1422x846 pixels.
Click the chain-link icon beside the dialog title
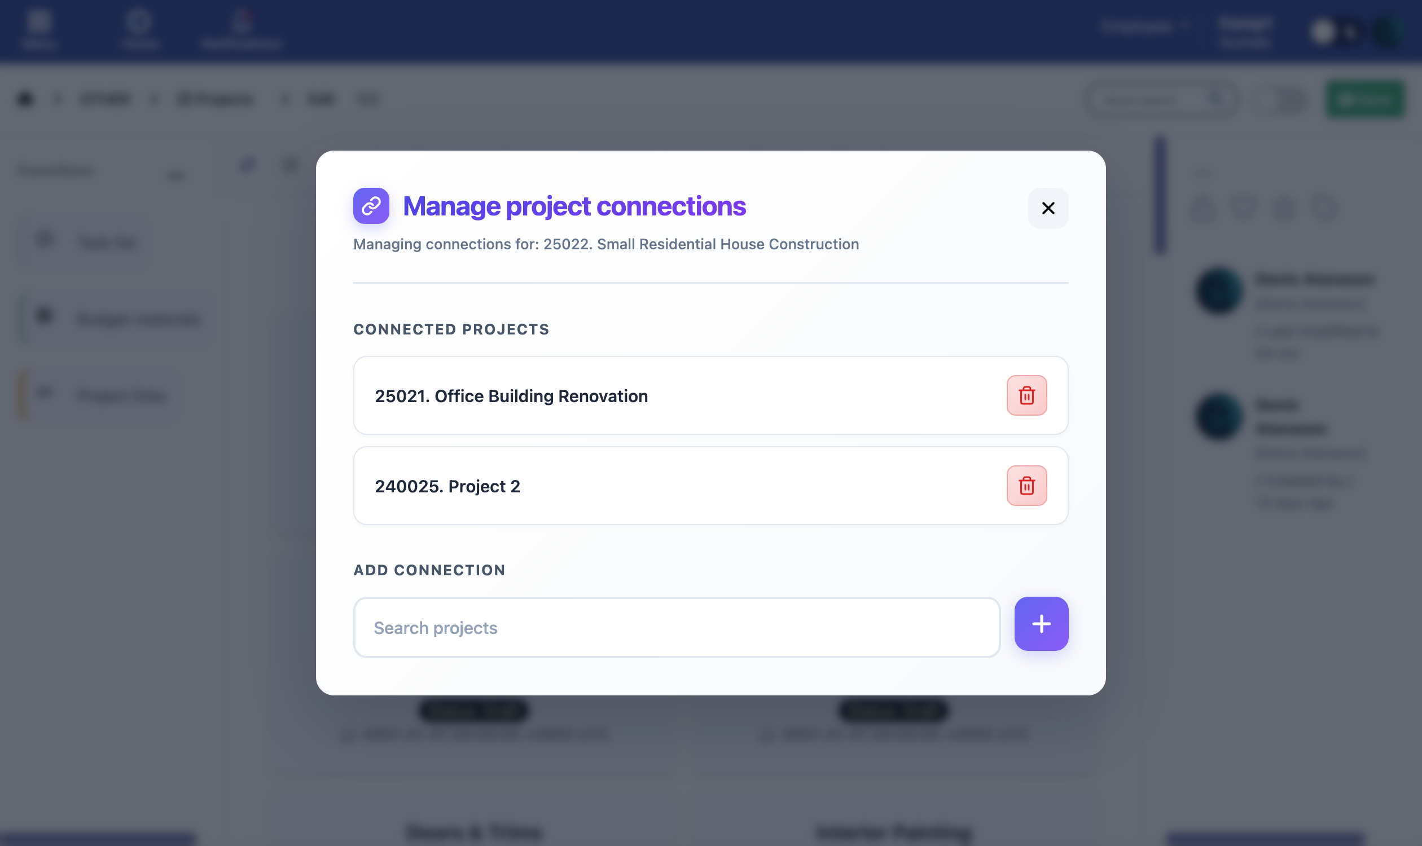click(x=371, y=206)
